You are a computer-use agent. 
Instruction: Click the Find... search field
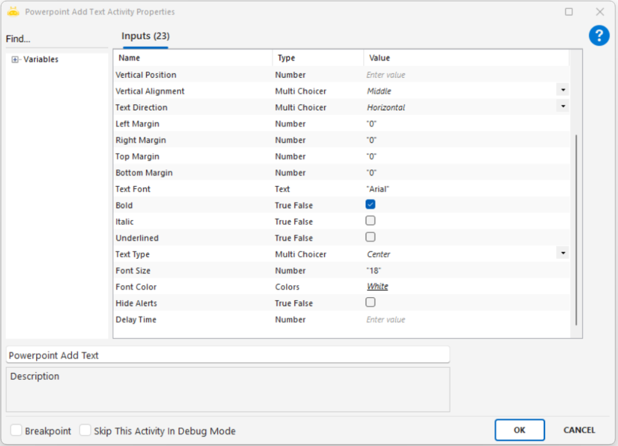pyautogui.click(x=56, y=39)
